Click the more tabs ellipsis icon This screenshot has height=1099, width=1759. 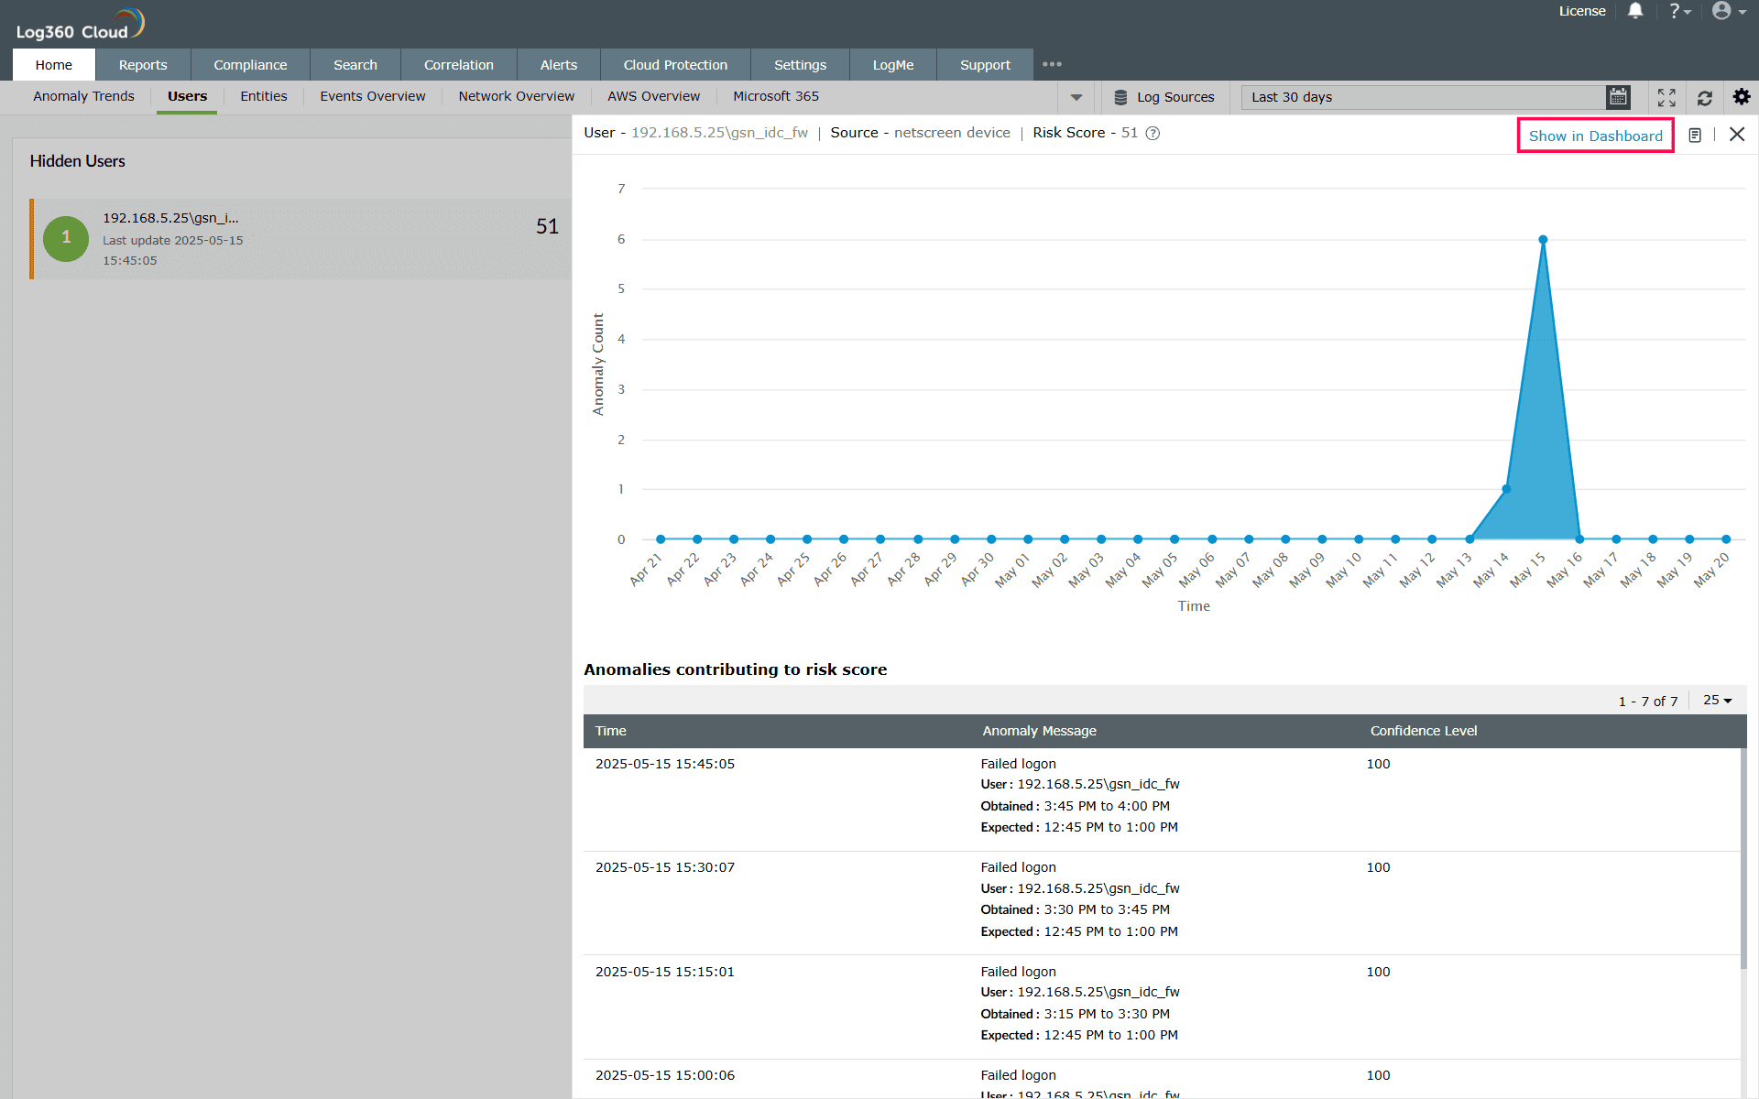(1052, 64)
